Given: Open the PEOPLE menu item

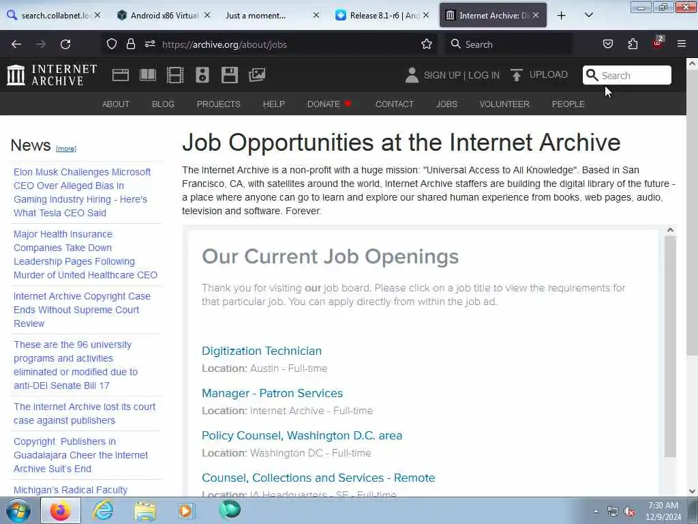Looking at the screenshot, I should click(568, 104).
